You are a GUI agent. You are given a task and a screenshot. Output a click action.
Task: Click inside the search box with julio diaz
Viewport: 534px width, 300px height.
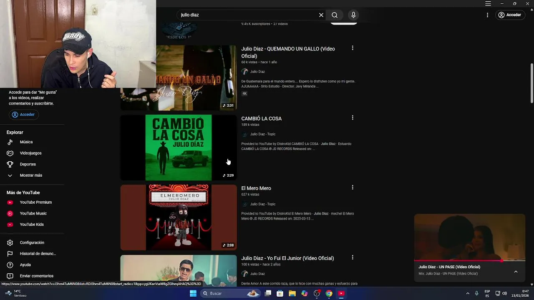click(246, 15)
